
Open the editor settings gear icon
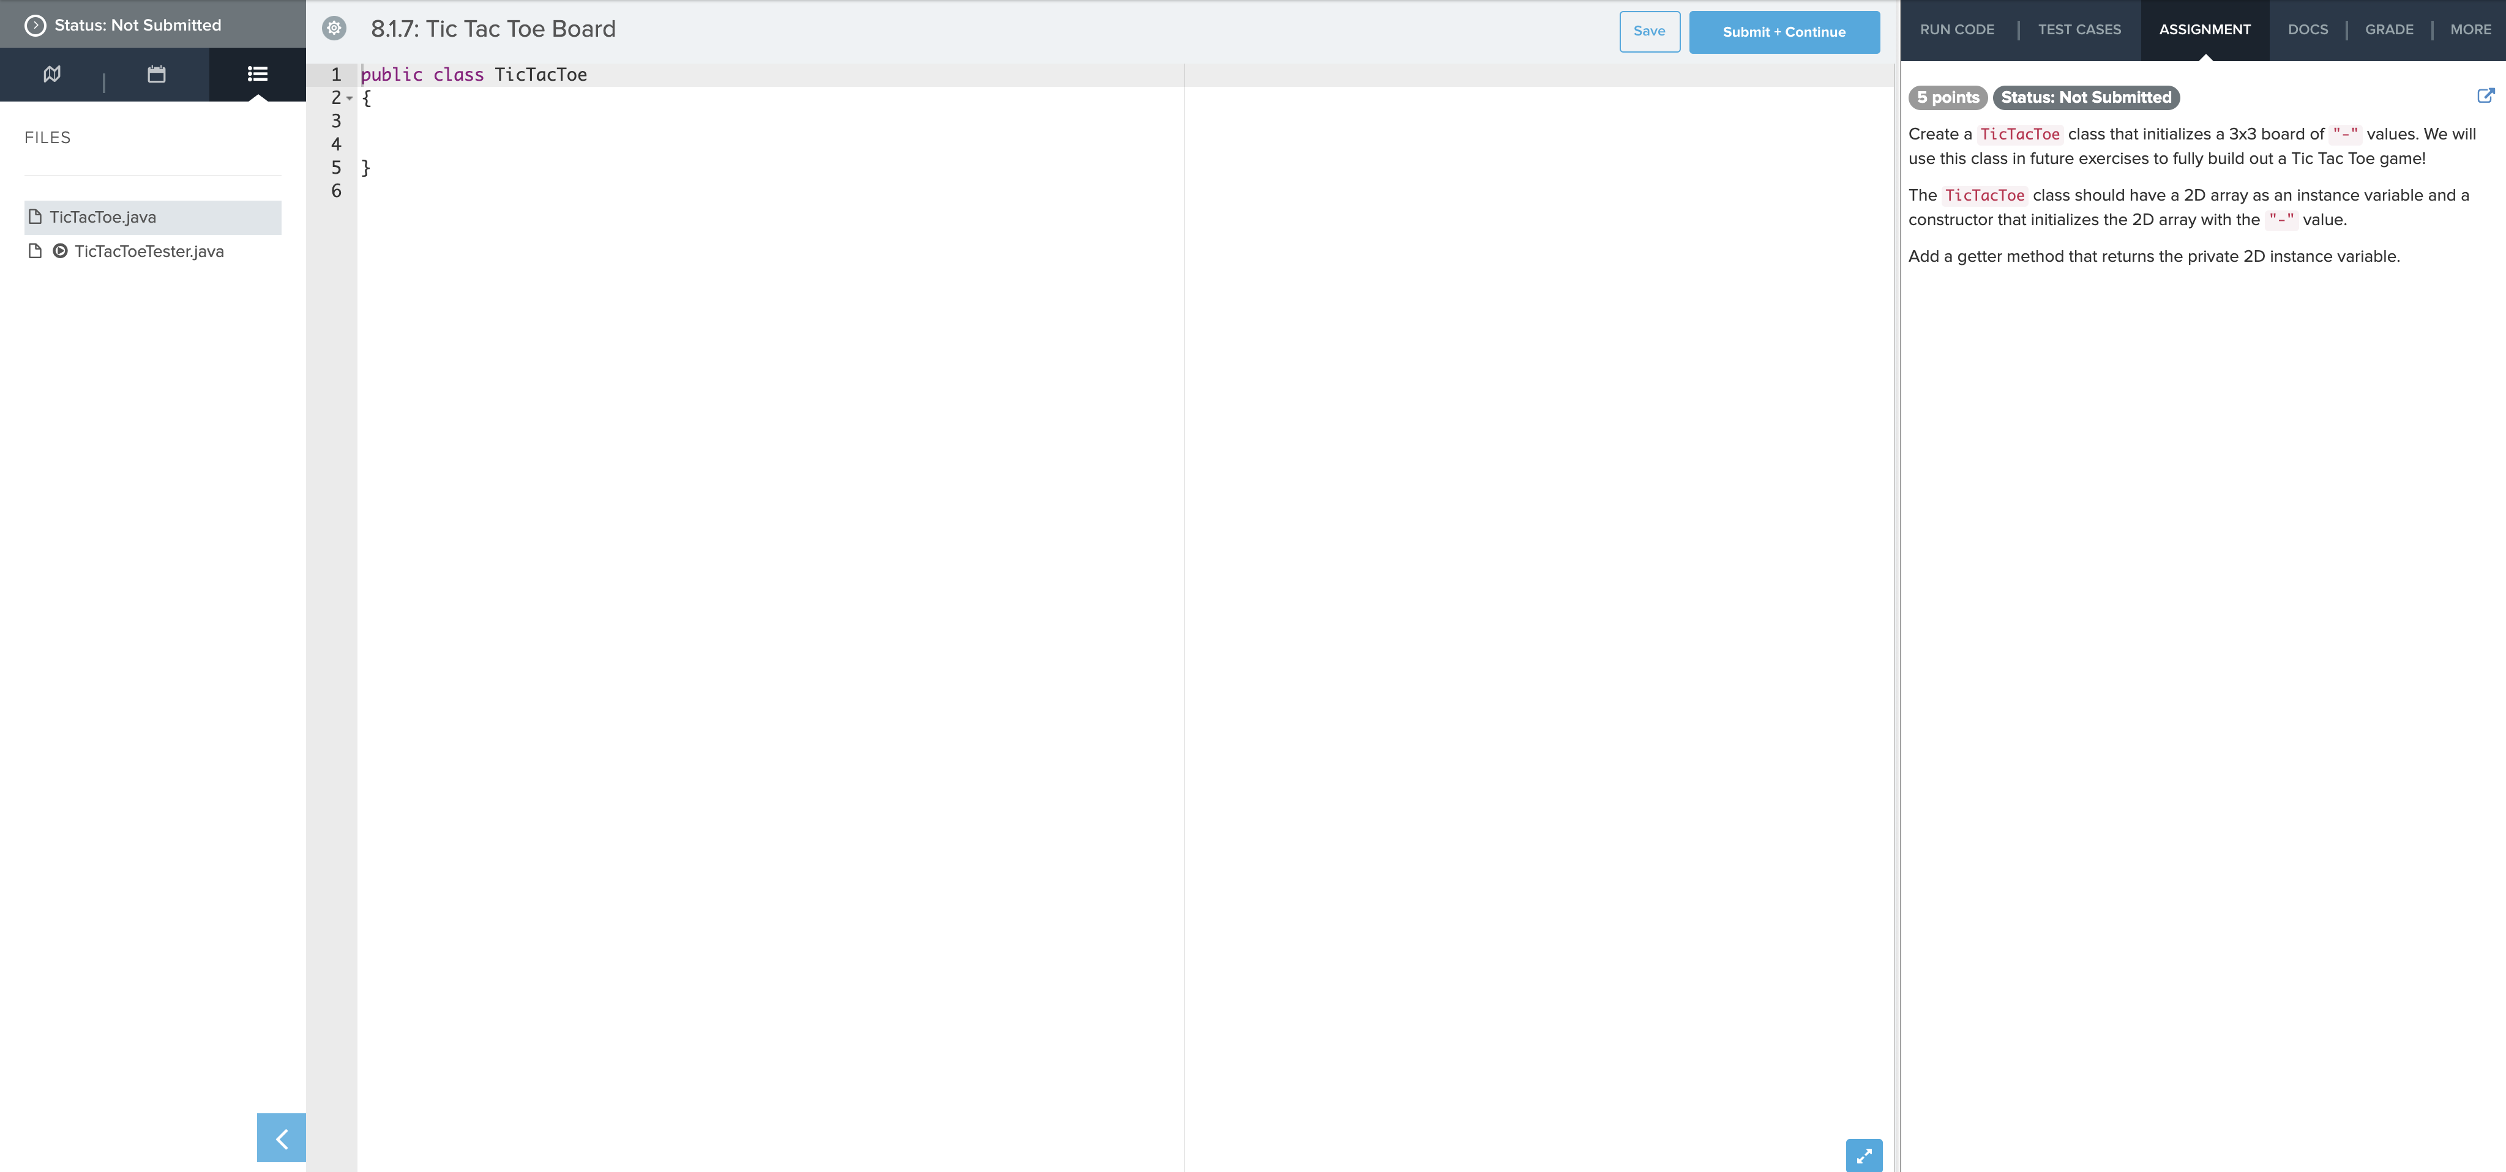coord(335,29)
